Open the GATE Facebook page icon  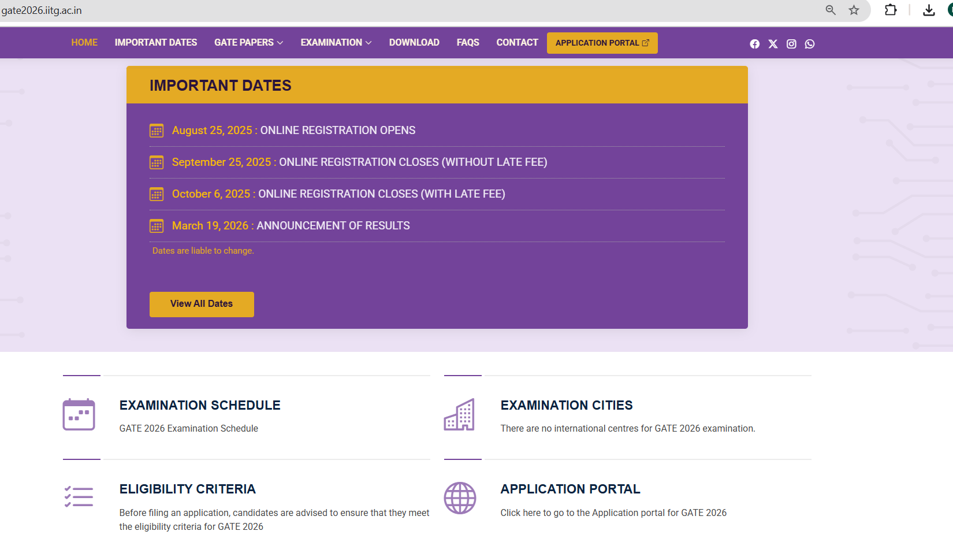754,44
